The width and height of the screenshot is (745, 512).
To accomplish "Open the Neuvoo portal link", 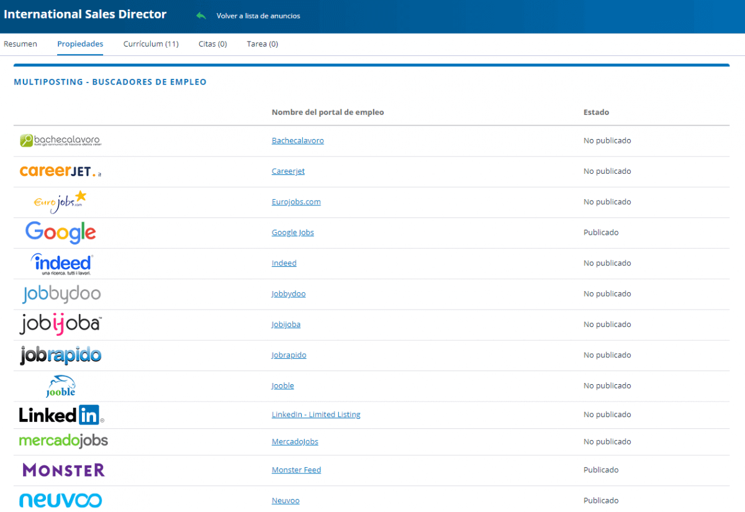I will click(x=285, y=501).
